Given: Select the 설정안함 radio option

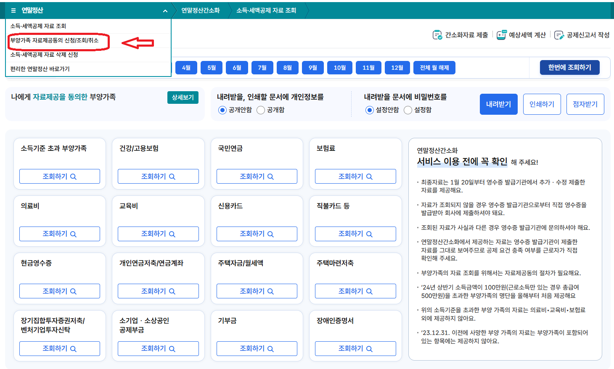Looking at the screenshot, I should point(369,110).
